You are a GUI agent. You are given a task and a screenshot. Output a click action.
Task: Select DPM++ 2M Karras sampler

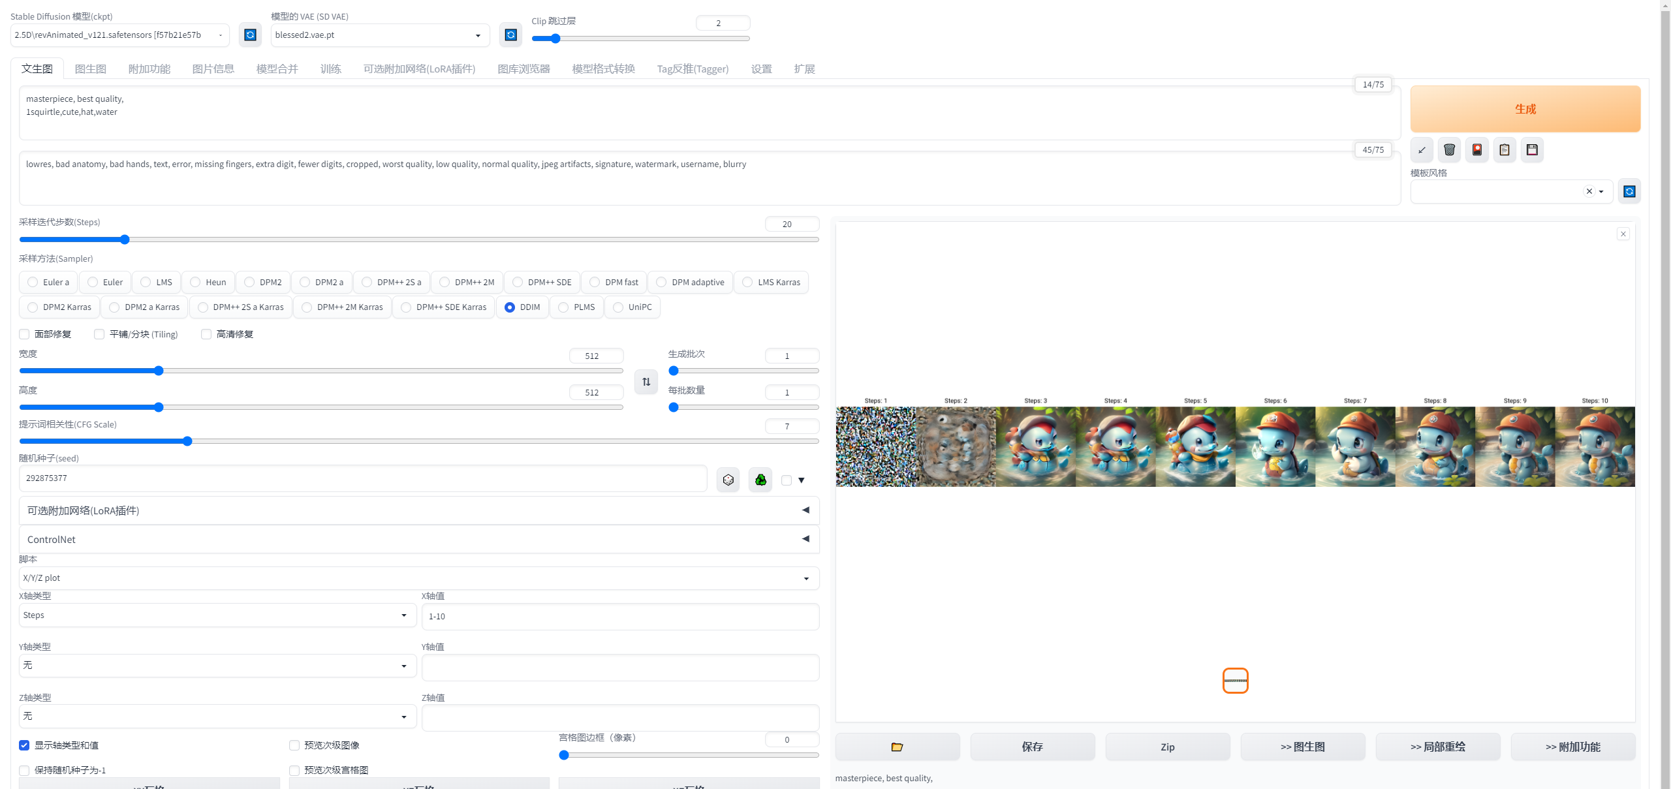point(343,307)
